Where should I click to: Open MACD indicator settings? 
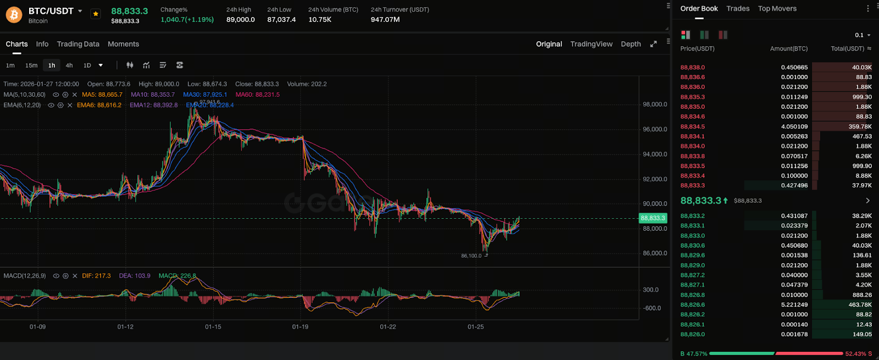65,276
